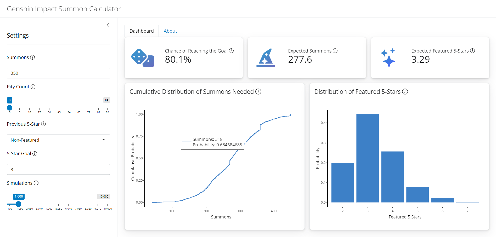Click info icon for Expected Featured 5-Stars

pyautogui.click(x=472, y=51)
